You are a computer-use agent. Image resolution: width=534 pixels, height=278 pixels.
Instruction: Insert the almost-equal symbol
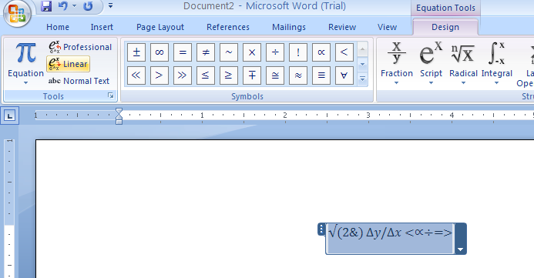point(298,75)
